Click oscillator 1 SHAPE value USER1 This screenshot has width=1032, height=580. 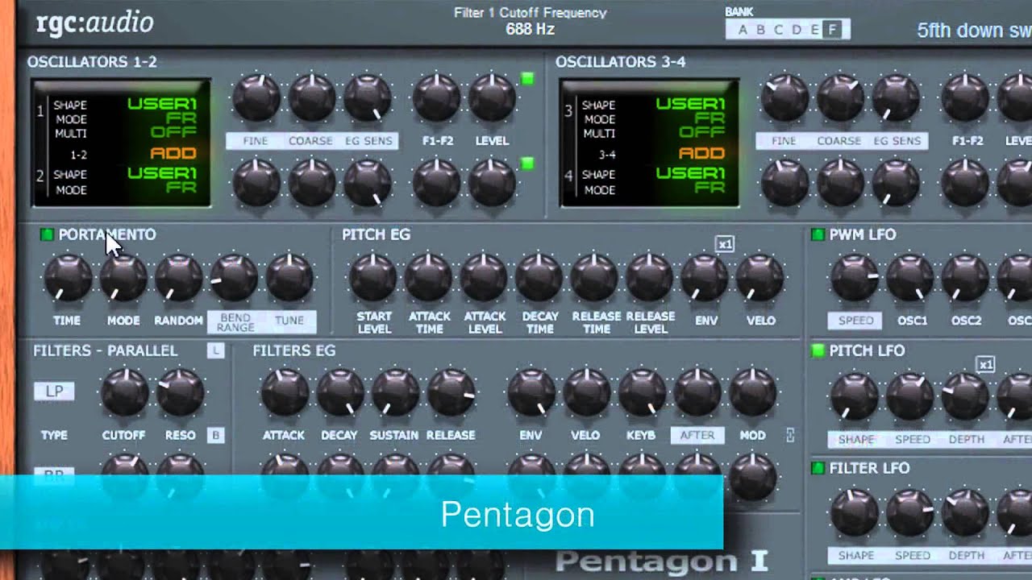pos(161,103)
